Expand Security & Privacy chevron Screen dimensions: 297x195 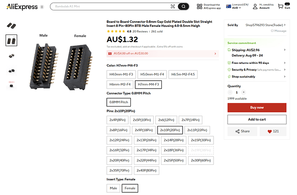coord(285,70)
